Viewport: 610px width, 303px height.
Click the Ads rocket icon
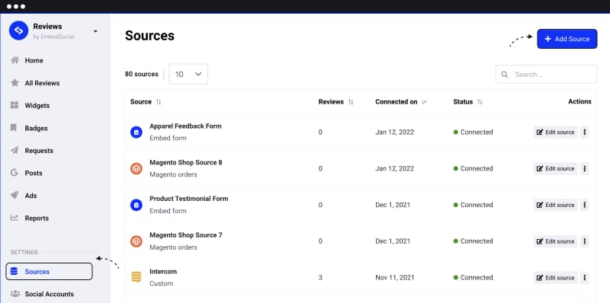point(14,196)
